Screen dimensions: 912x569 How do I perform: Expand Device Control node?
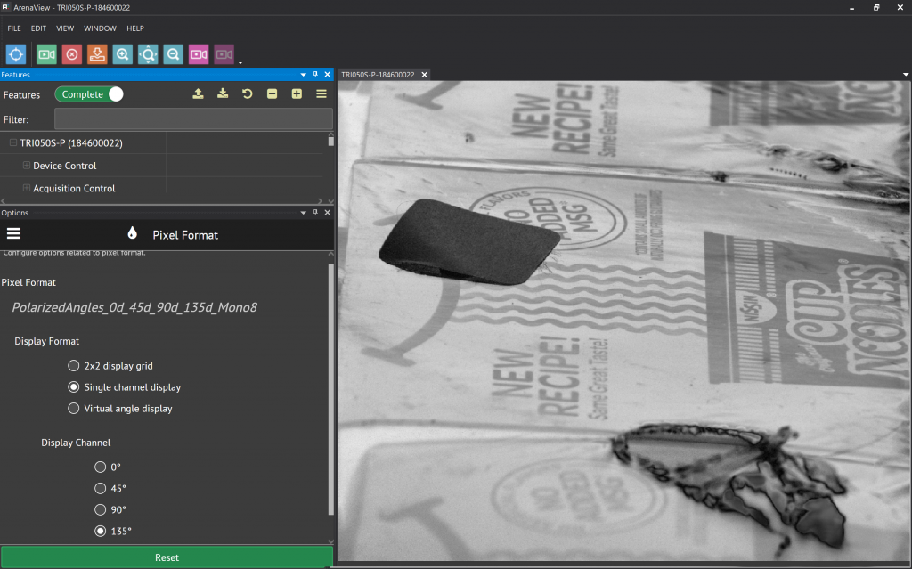pos(26,166)
